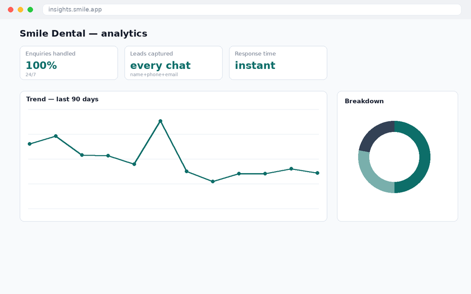Click the last data point on trend line
Image resolution: width=471 pixels, height=294 pixels.
(317, 173)
